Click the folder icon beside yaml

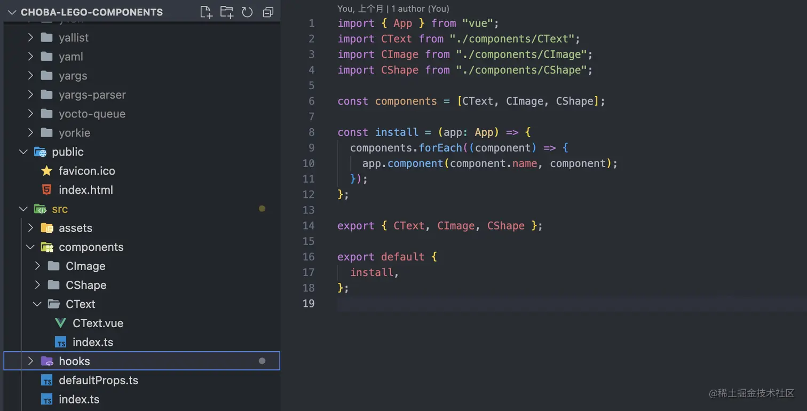pyautogui.click(x=47, y=57)
